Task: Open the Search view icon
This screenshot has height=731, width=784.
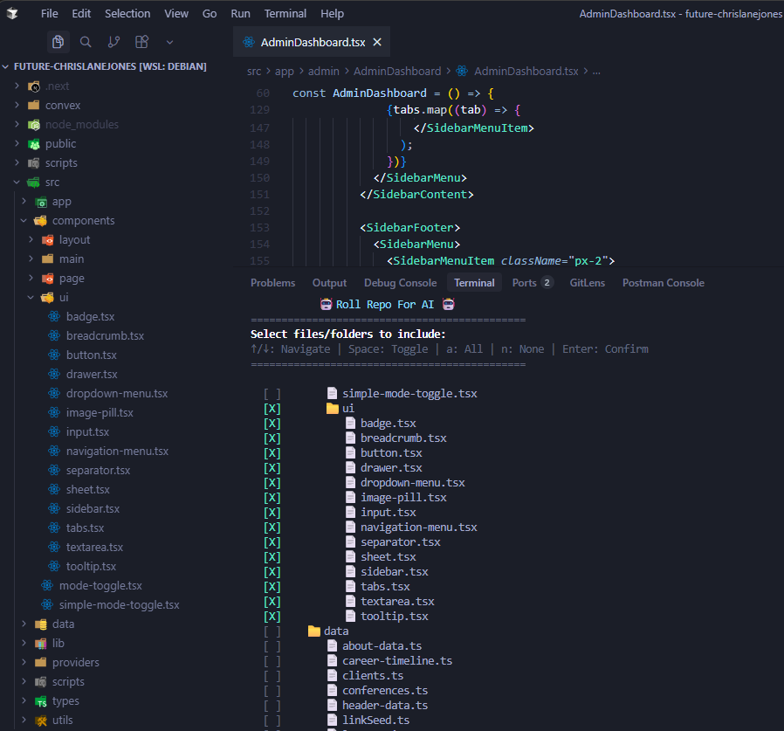Action: [86, 42]
